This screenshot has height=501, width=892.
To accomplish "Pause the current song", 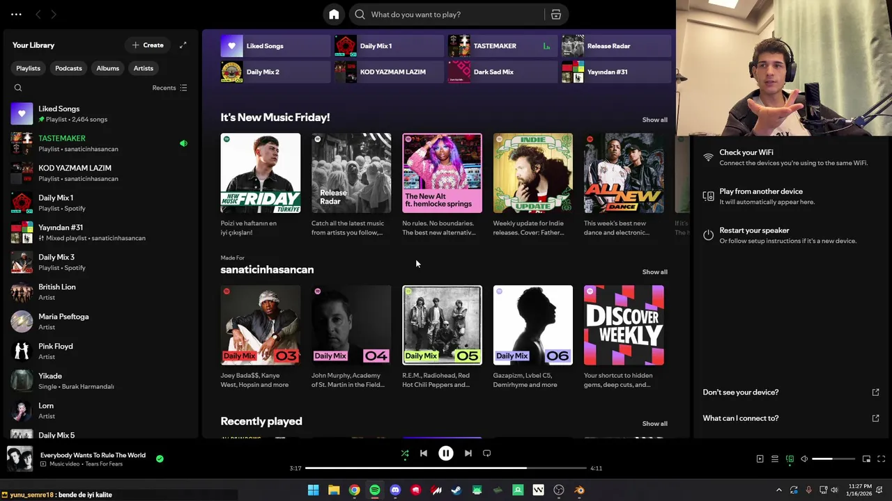I will click(446, 454).
